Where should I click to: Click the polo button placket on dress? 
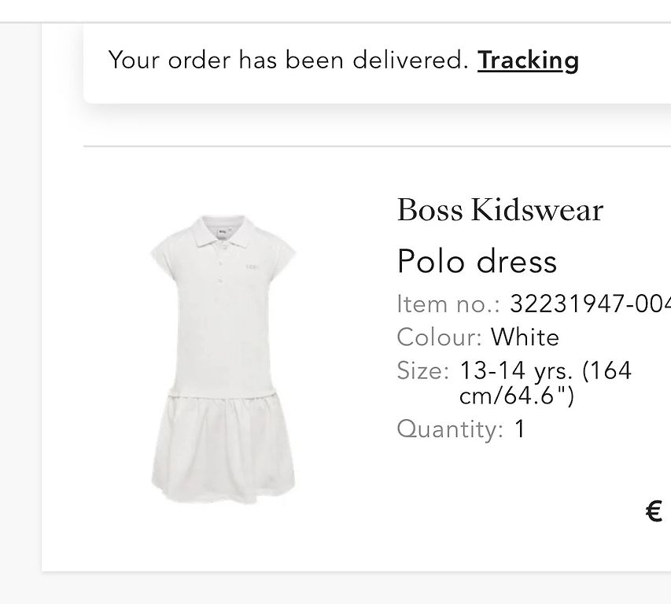coord(221,265)
